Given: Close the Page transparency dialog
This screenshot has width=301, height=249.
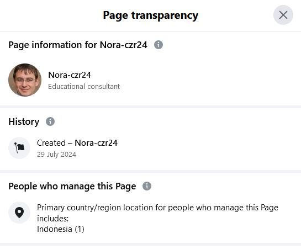Looking at the screenshot, I should tap(283, 15).
